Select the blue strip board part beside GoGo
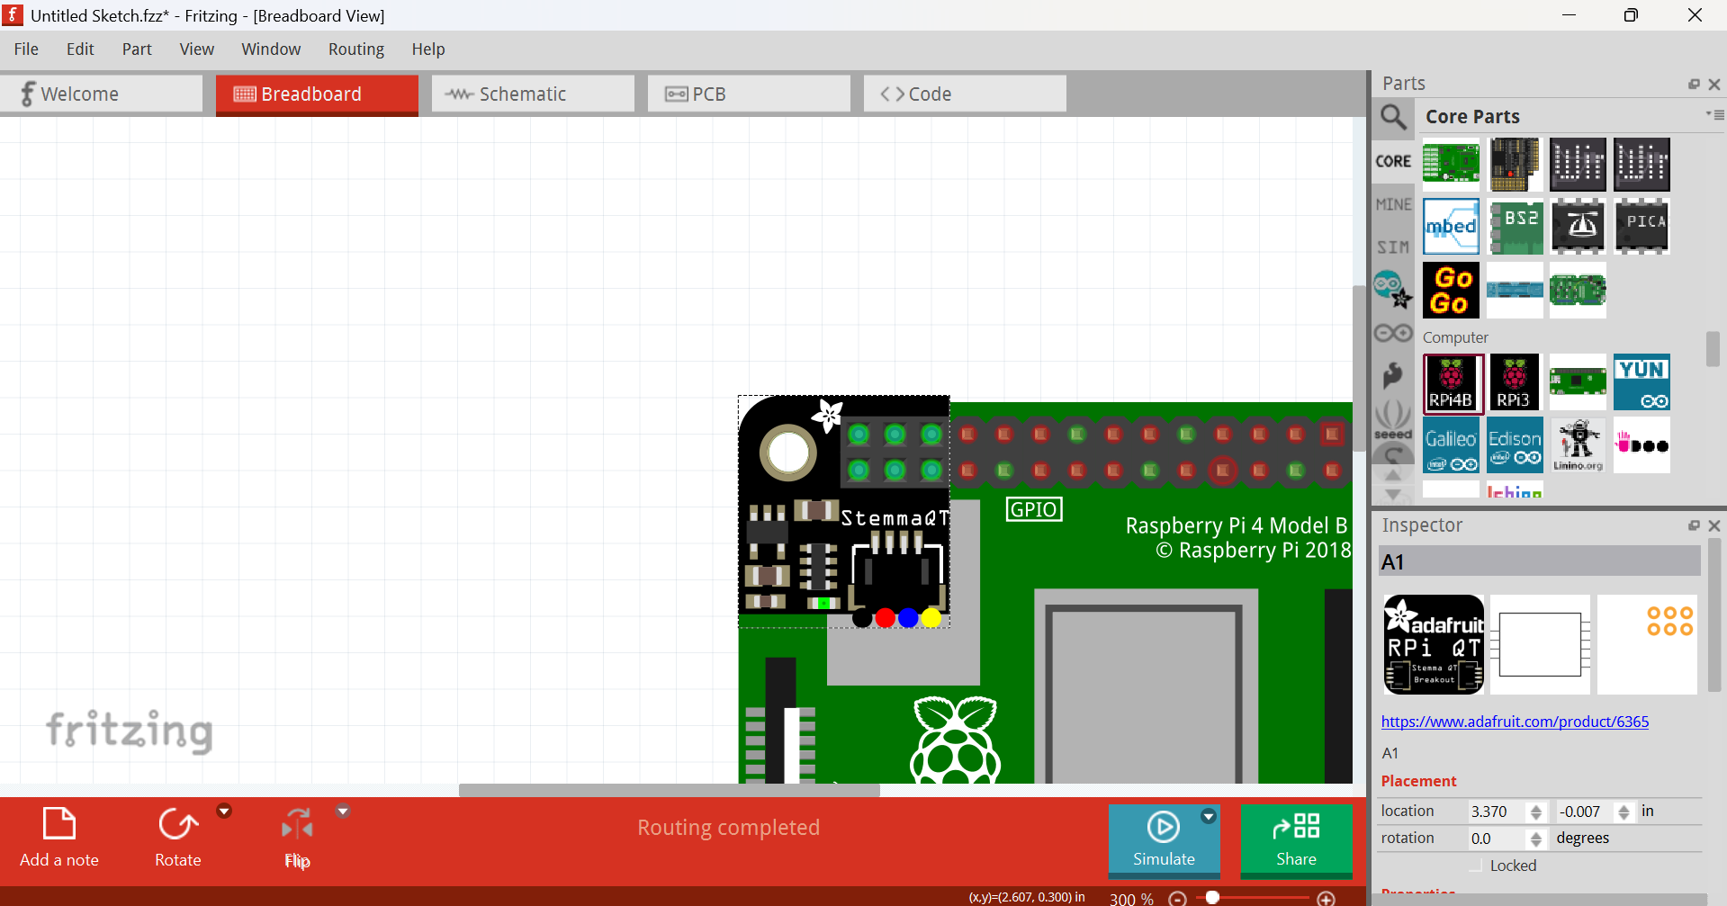The height and width of the screenshot is (906, 1727). (1515, 290)
